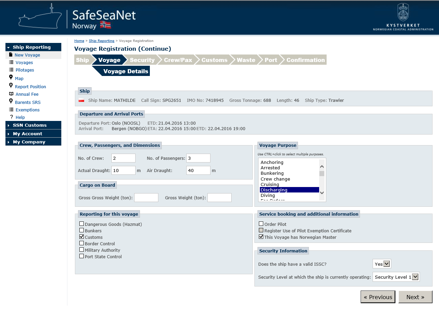Enable Military Authority reporting
This screenshot has height=310, width=439.
coord(81,250)
